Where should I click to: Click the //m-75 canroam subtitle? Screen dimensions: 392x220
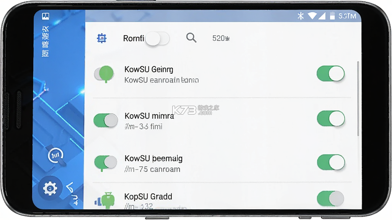[152, 169]
